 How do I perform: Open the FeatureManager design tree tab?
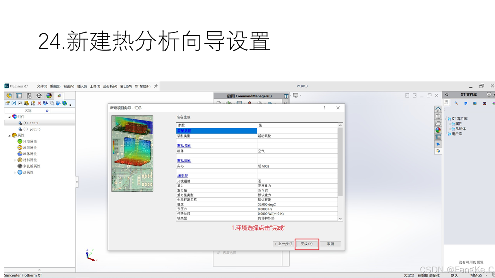point(9,96)
